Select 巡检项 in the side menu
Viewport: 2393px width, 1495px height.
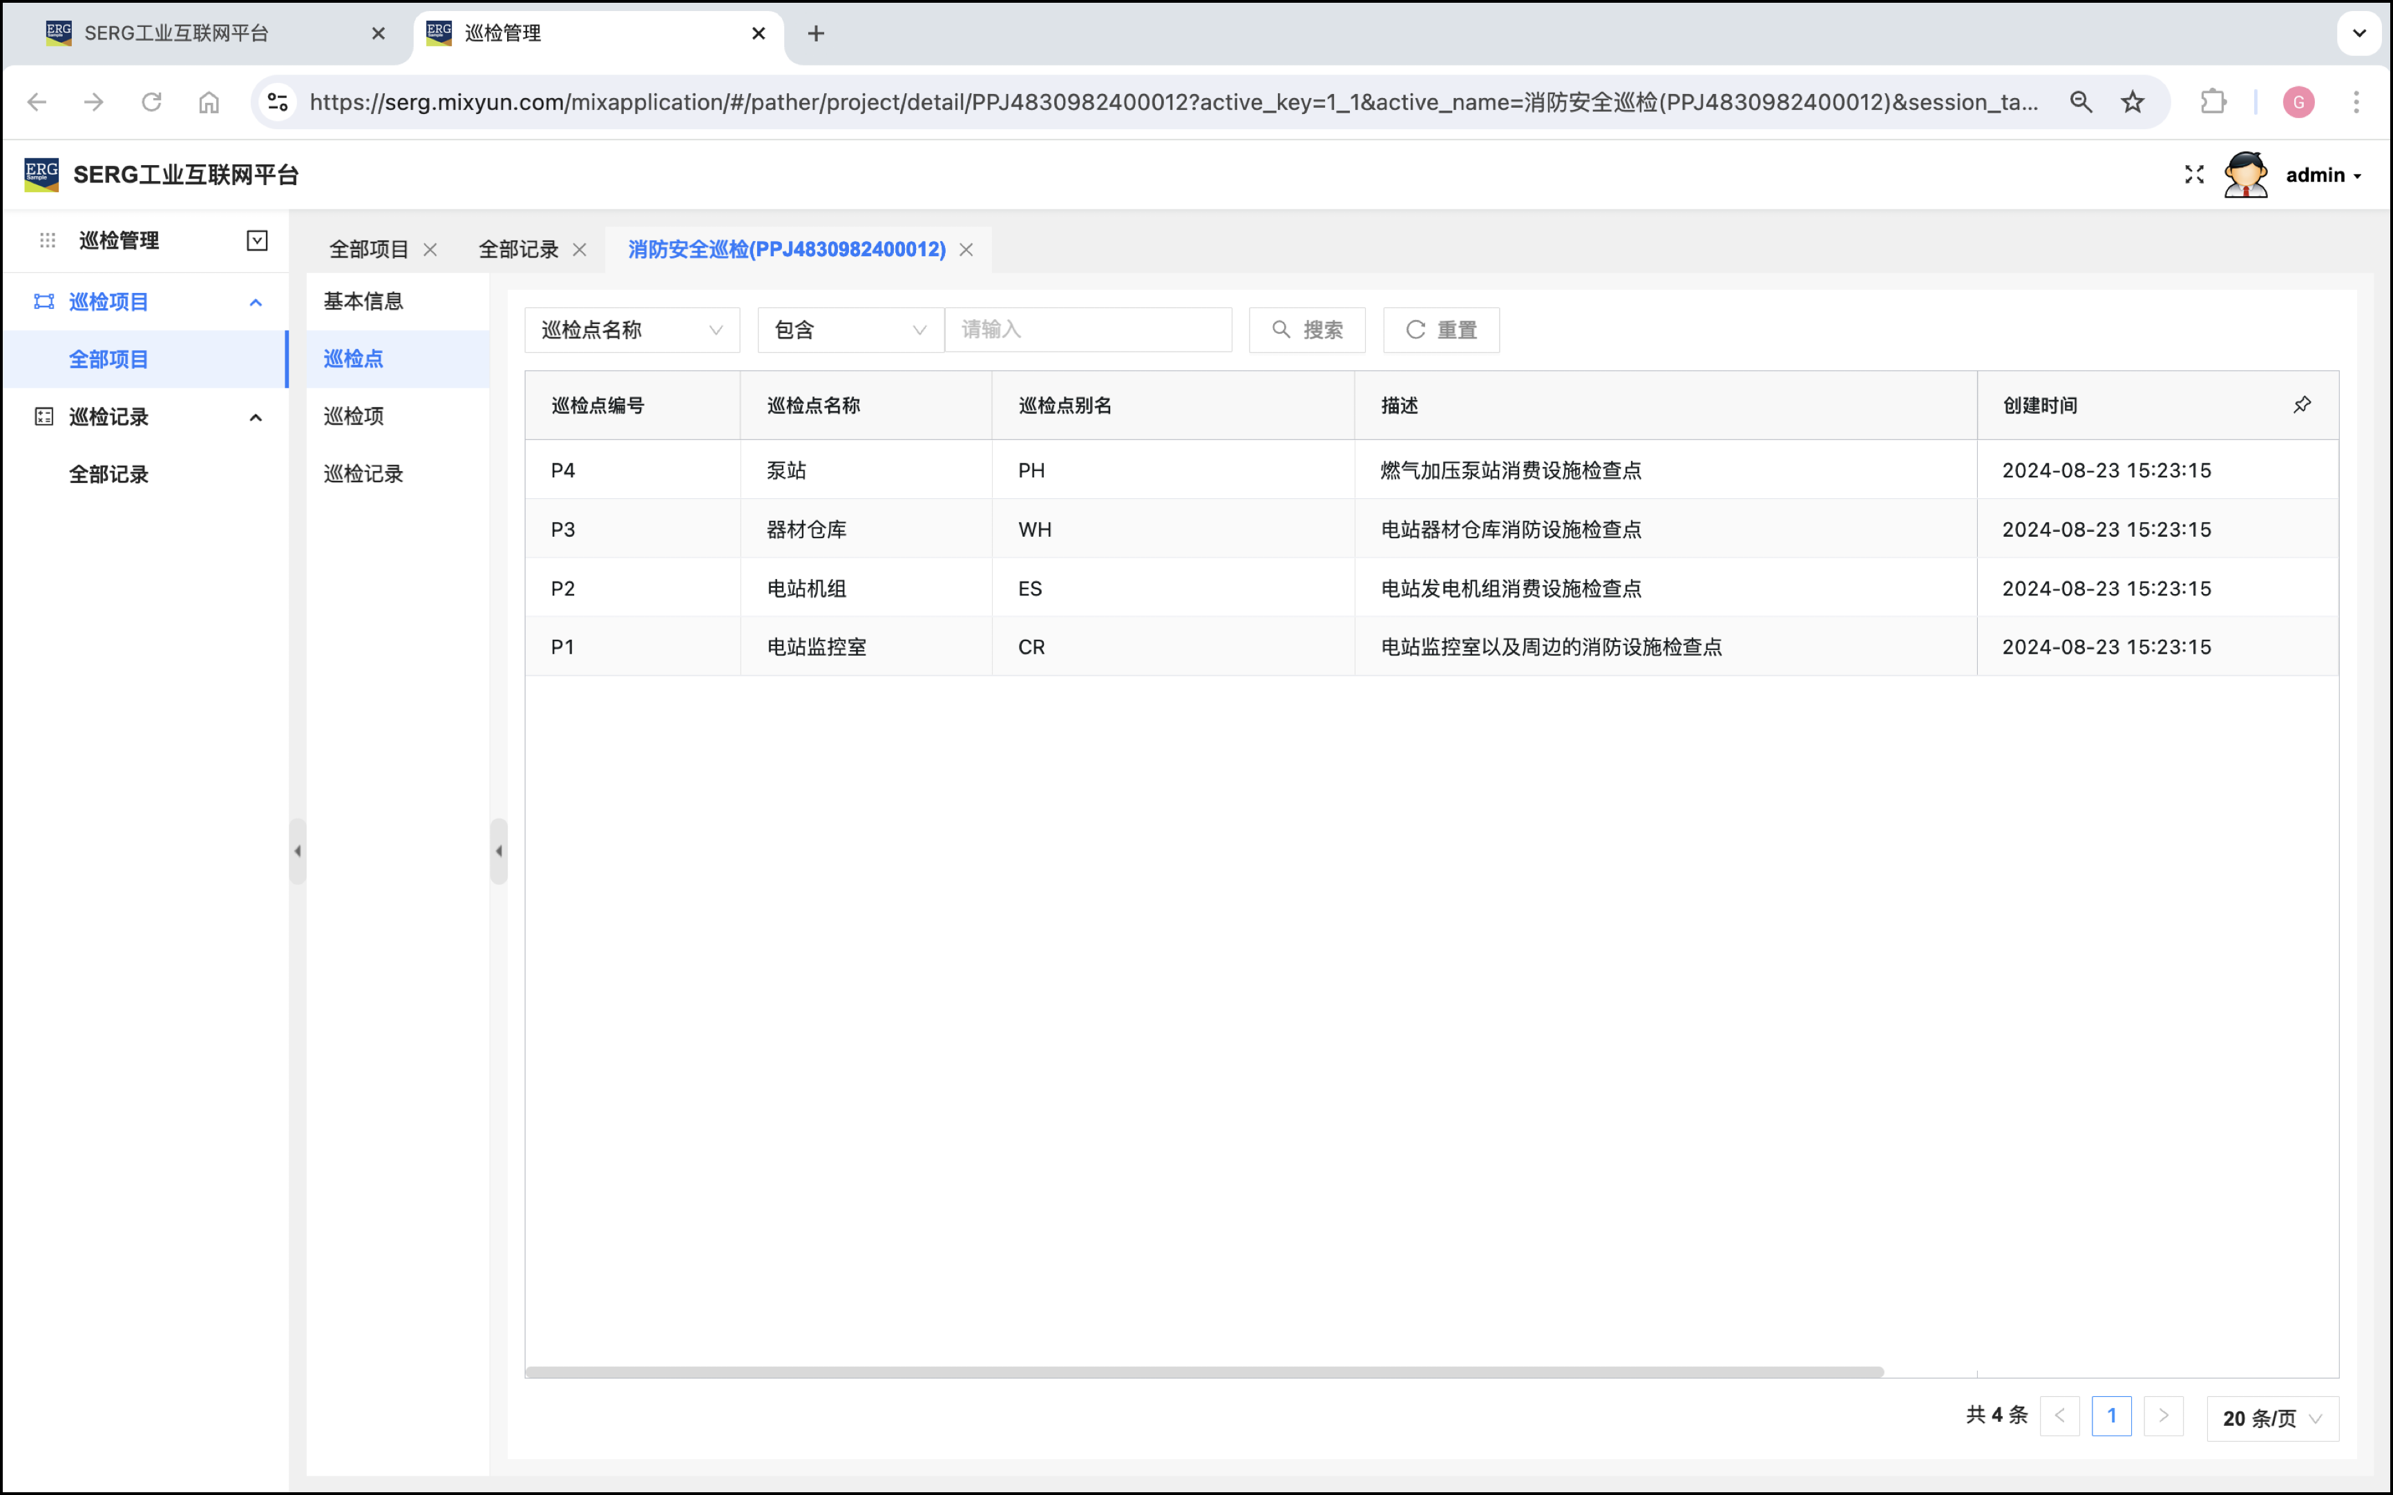pos(354,417)
